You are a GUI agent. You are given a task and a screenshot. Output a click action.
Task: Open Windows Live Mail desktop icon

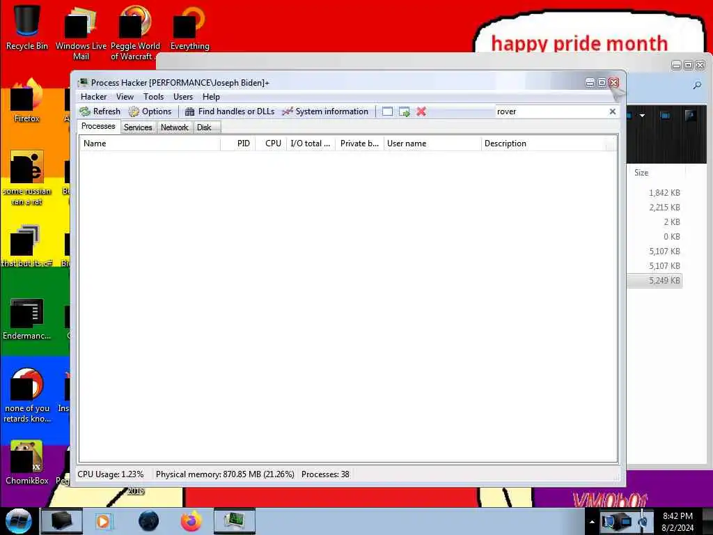click(x=81, y=33)
